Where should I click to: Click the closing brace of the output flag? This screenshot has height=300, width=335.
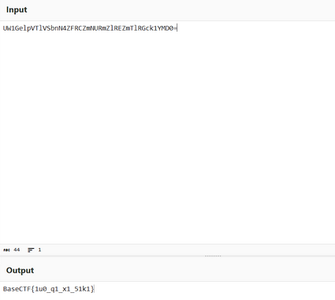pos(92,289)
